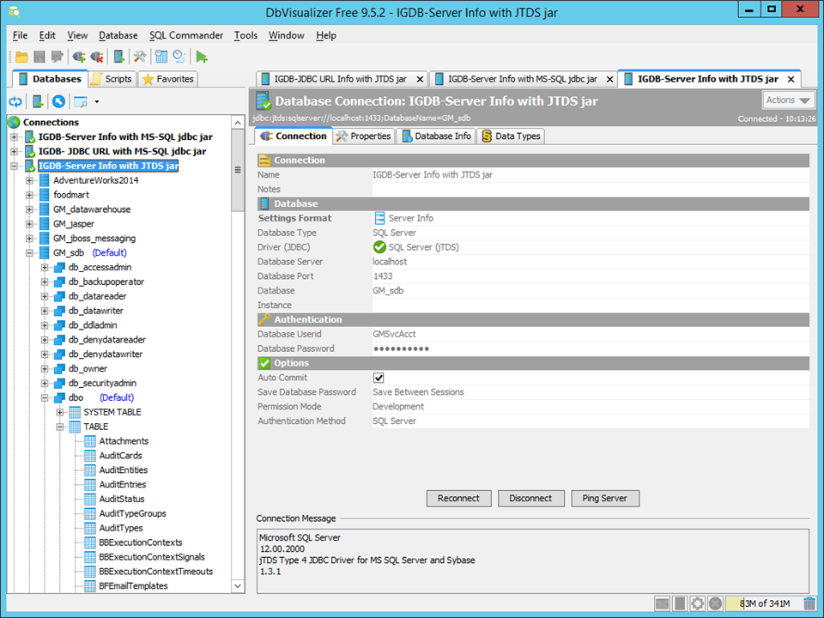Screen dimensions: 824x618
Task: Open the Actions dropdown
Action: [x=788, y=100]
